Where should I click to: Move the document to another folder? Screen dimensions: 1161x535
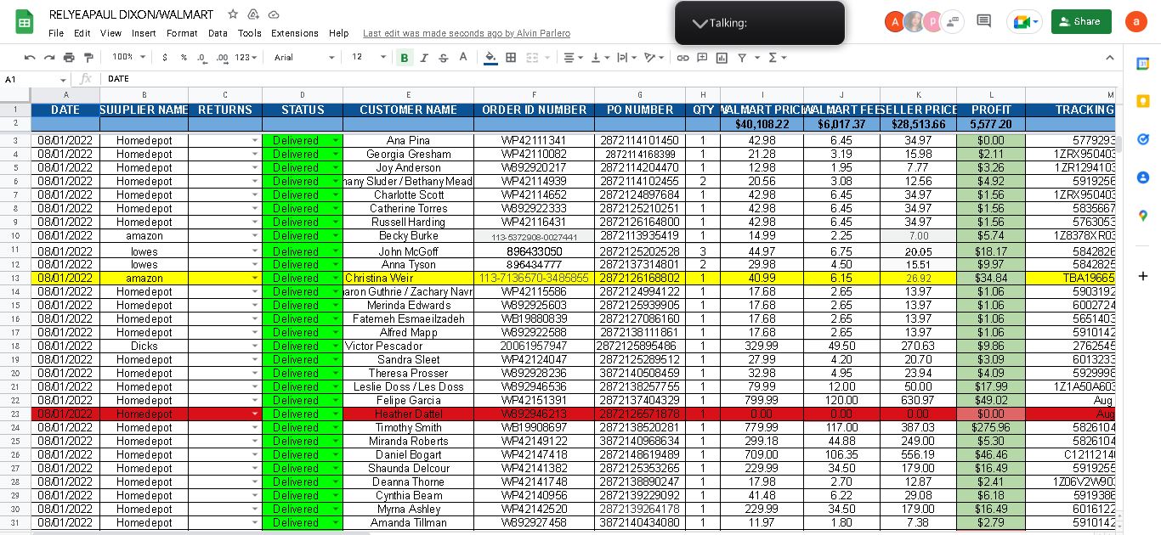253,14
